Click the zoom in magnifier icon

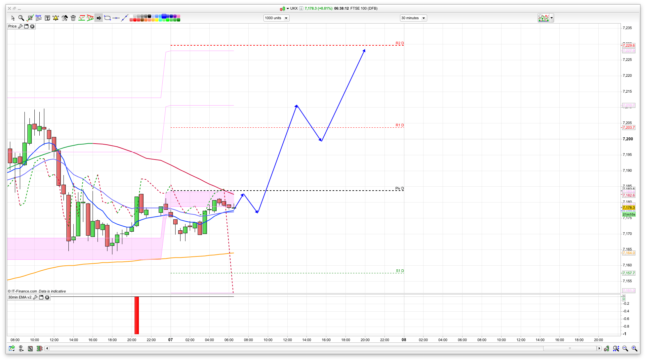coord(634,348)
